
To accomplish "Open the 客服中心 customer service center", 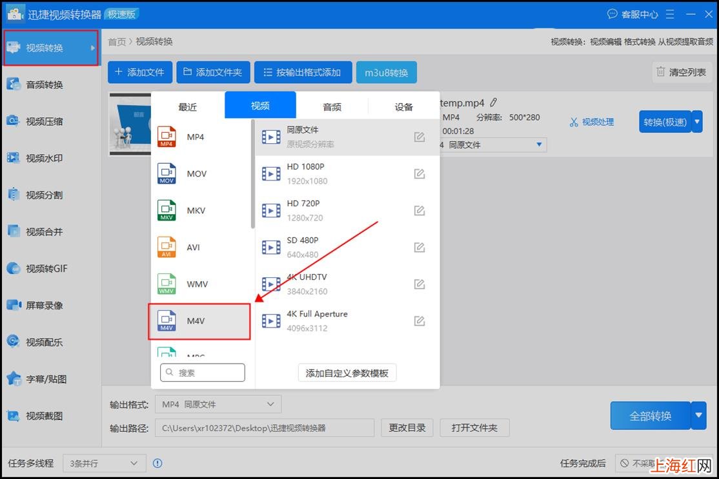I will (x=633, y=15).
